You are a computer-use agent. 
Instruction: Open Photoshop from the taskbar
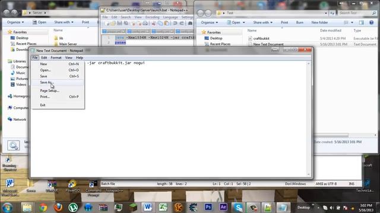coord(208,207)
